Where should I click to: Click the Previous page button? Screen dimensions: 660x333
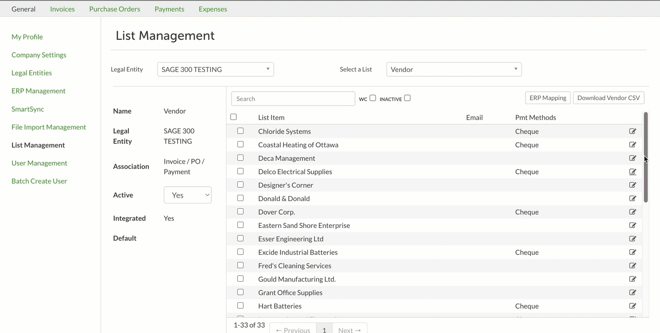click(293, 328)
